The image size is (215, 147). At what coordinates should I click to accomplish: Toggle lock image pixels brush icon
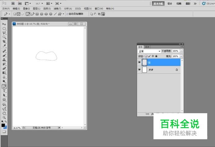click(x=149, y=56)
